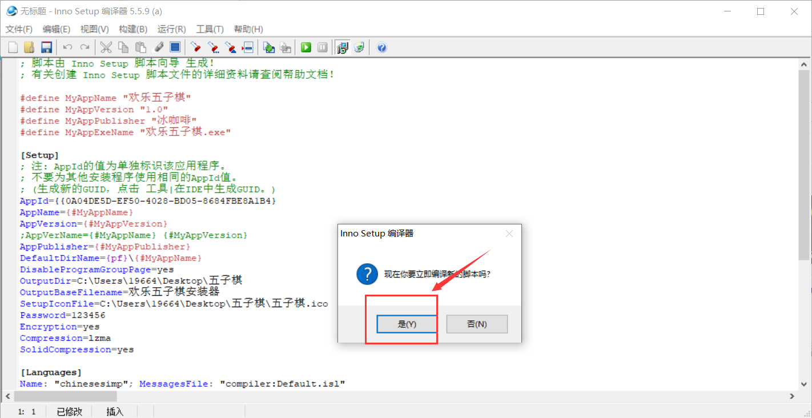This screenshot has height=418, width=812.
Task: Click the AppId GUID line
Action: (148, 201)
